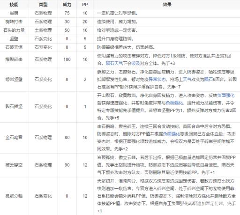The width and height of the screenshot is (240, 215).
Task: Click power value 80 for 金石鸣音
Action: point(67,137)
